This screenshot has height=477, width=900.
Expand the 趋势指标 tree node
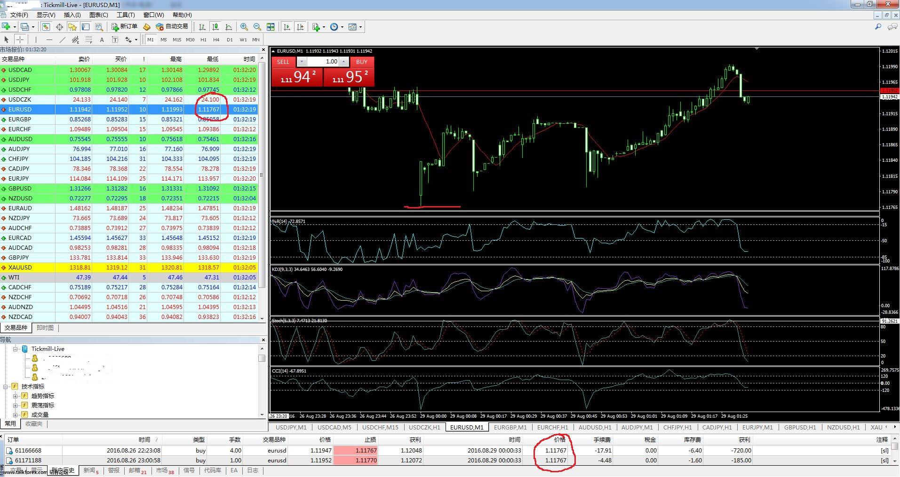(x=15, y=396)
